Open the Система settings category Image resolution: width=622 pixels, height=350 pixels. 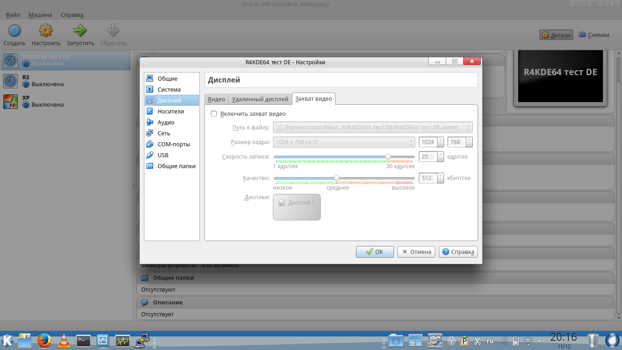coord(172,89)
